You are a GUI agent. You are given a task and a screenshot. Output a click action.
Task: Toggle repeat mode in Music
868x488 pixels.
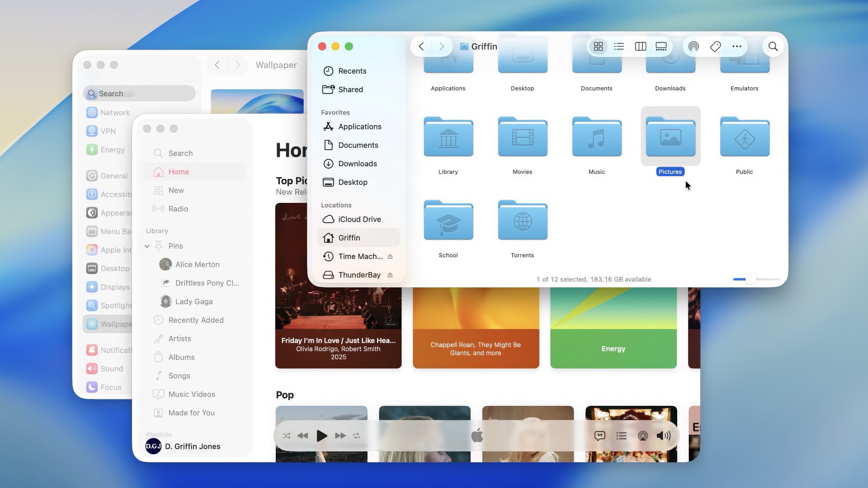point(357,436)
